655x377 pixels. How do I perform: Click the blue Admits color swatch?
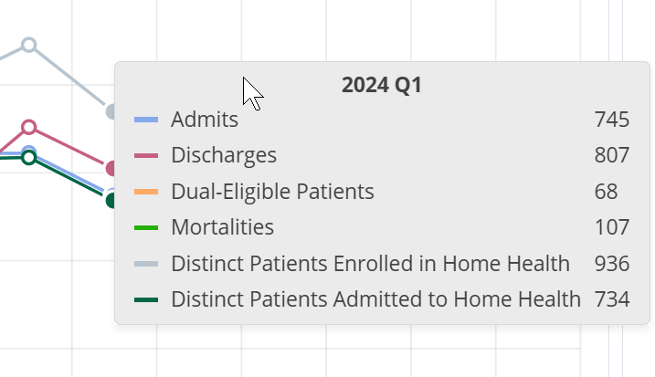tap(146, 120)
